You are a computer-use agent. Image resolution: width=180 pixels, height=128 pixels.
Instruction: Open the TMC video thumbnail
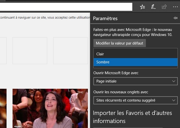[50, 108]
